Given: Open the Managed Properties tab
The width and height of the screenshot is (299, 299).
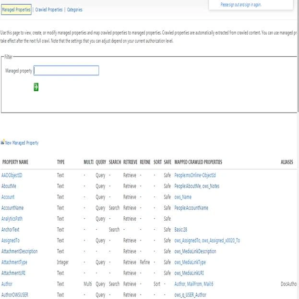Looking at the screenshot, I should pyautogui.click(x=16, y=10).
